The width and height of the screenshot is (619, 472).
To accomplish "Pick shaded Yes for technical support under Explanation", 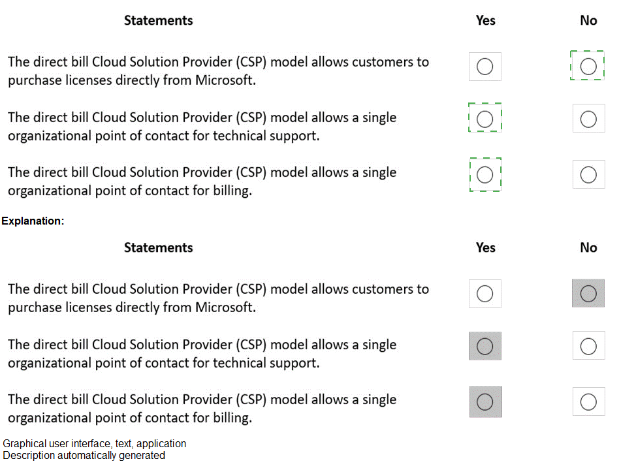I will pos(484,346).
